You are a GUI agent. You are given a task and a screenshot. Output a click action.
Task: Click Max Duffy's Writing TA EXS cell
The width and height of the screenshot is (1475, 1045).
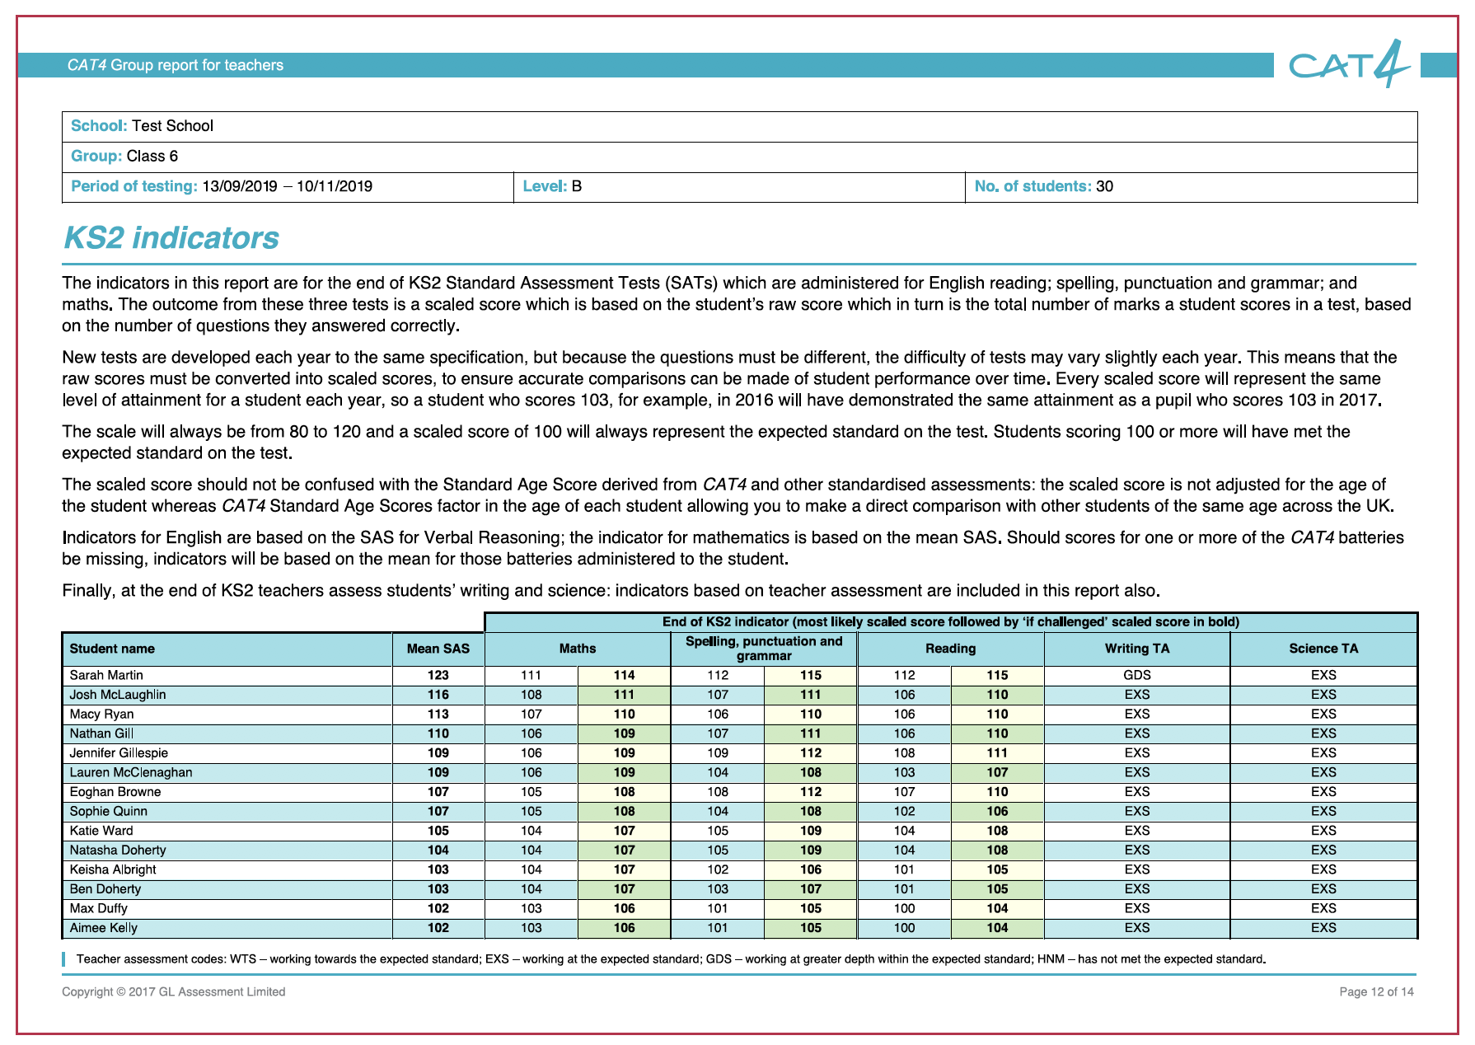point(1137,908)
